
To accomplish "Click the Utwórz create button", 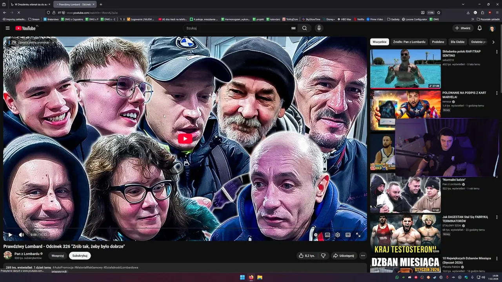I will coord(462,28).
